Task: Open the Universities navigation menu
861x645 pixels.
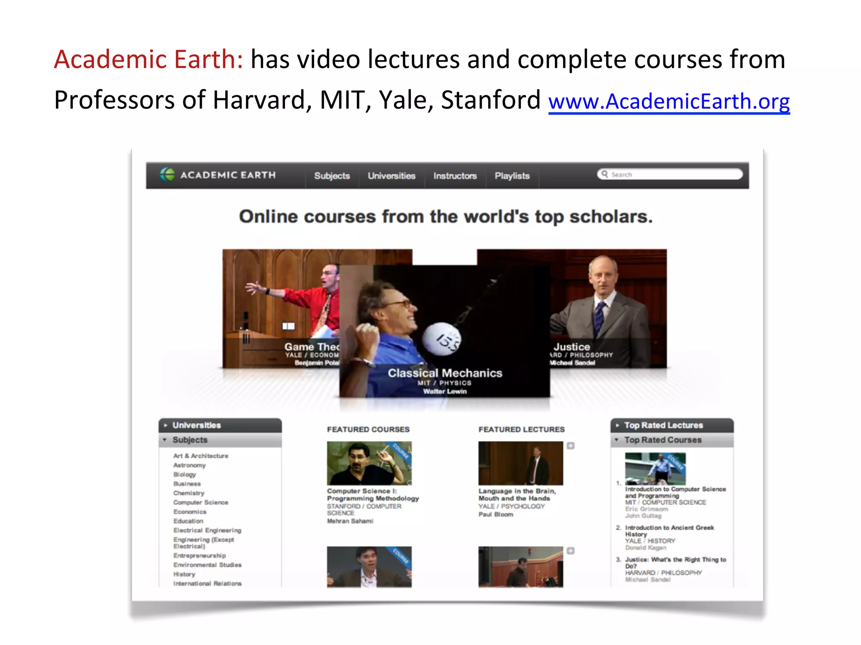Action: tap(391, 176)
